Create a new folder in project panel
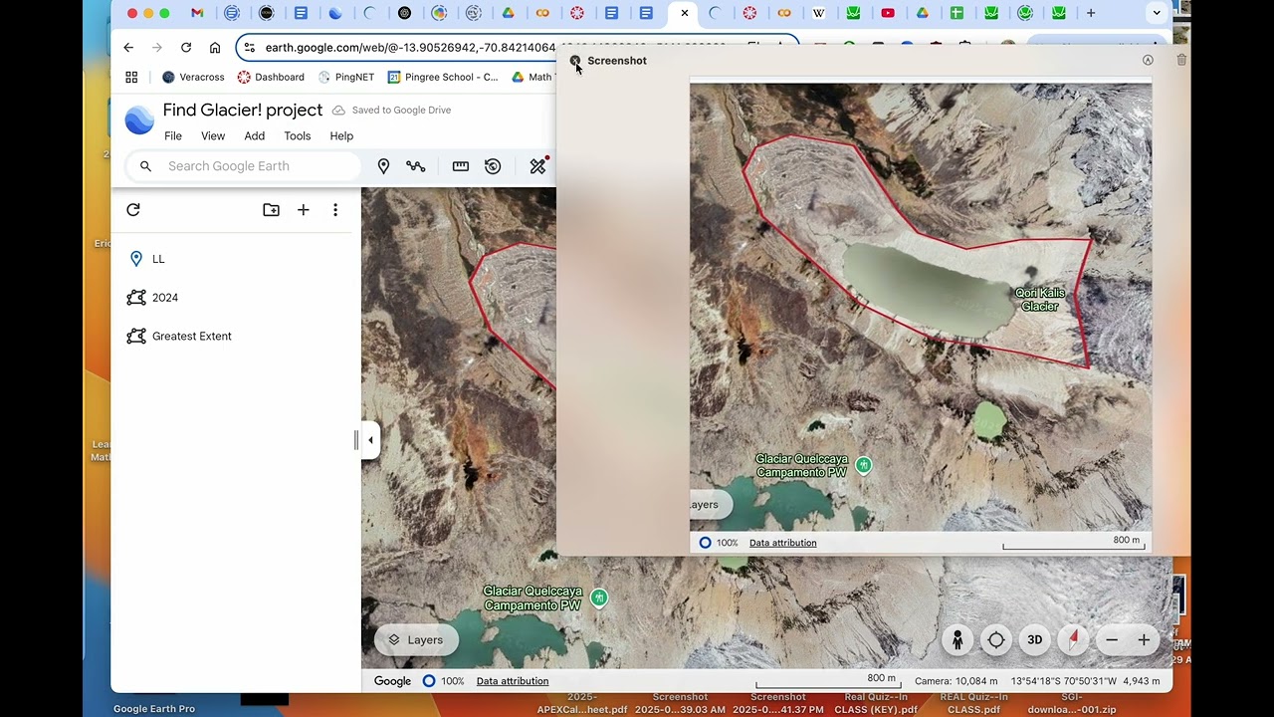Image resolution: width=1274 pixels, height=717 pixels. [x=271, y=210]
